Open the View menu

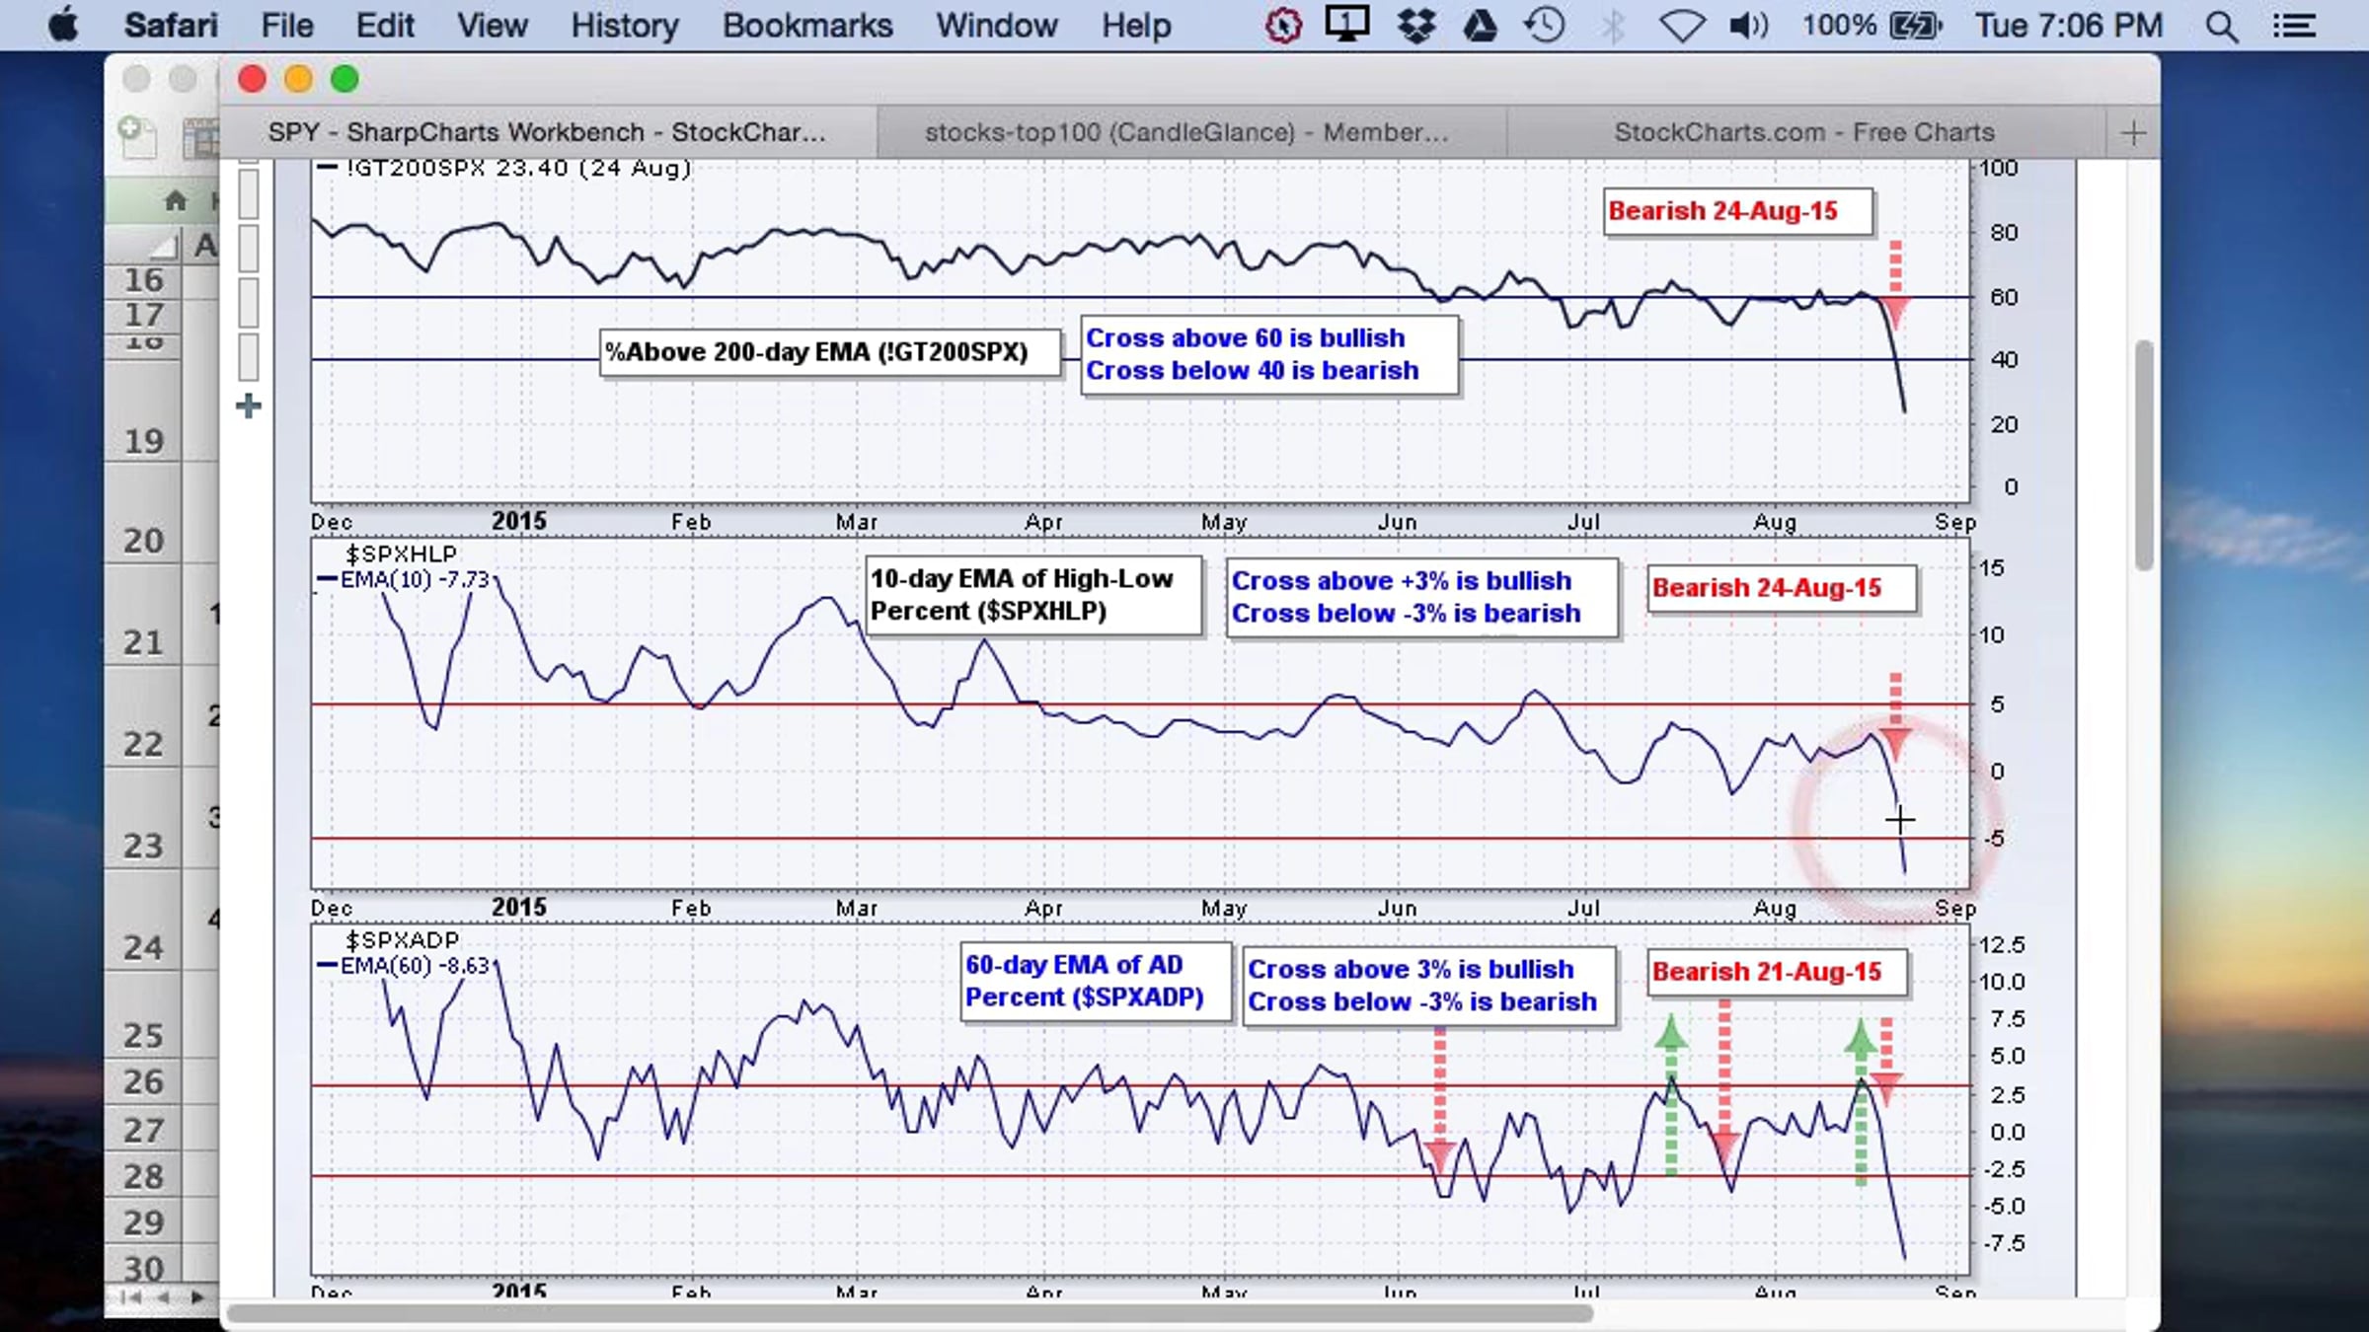click(x=492, y=26)
